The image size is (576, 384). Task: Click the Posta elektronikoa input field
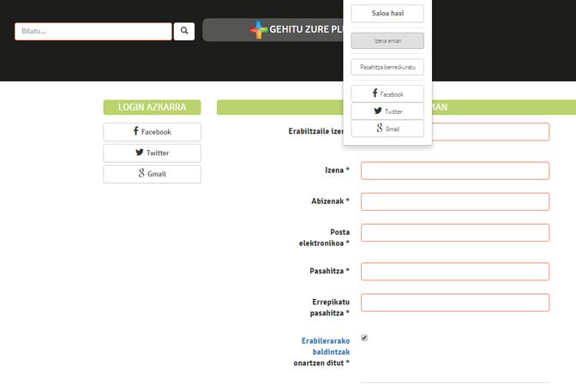(455, 232)
